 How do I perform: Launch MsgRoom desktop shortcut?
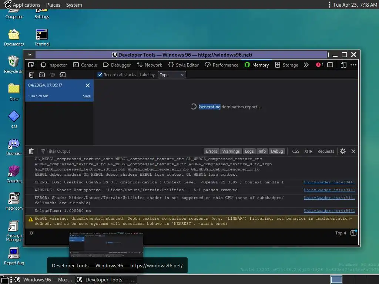coord(14,202)
